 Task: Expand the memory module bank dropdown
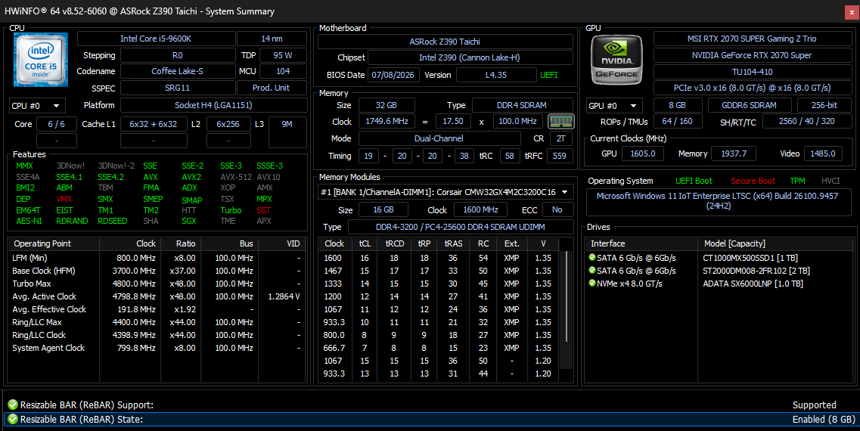446,192
